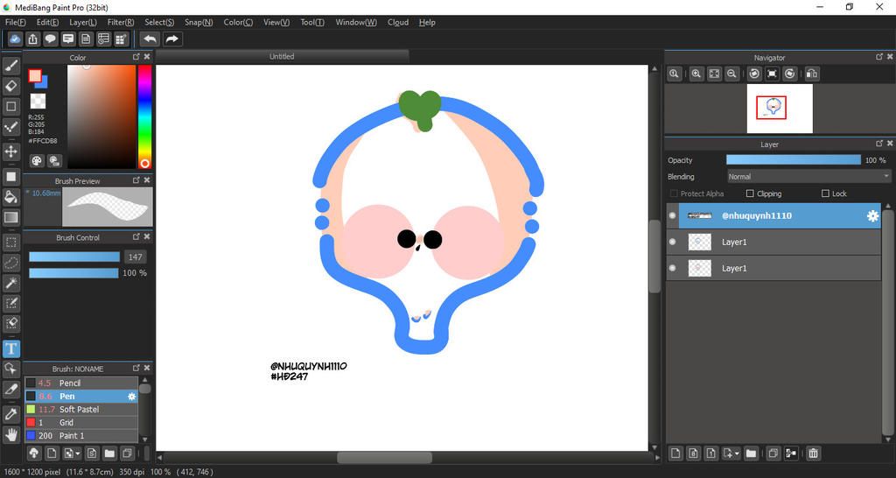This screenshot has width=896, height=478.
Task: Select the Operation (object select) tool
Action: (10, 369)
